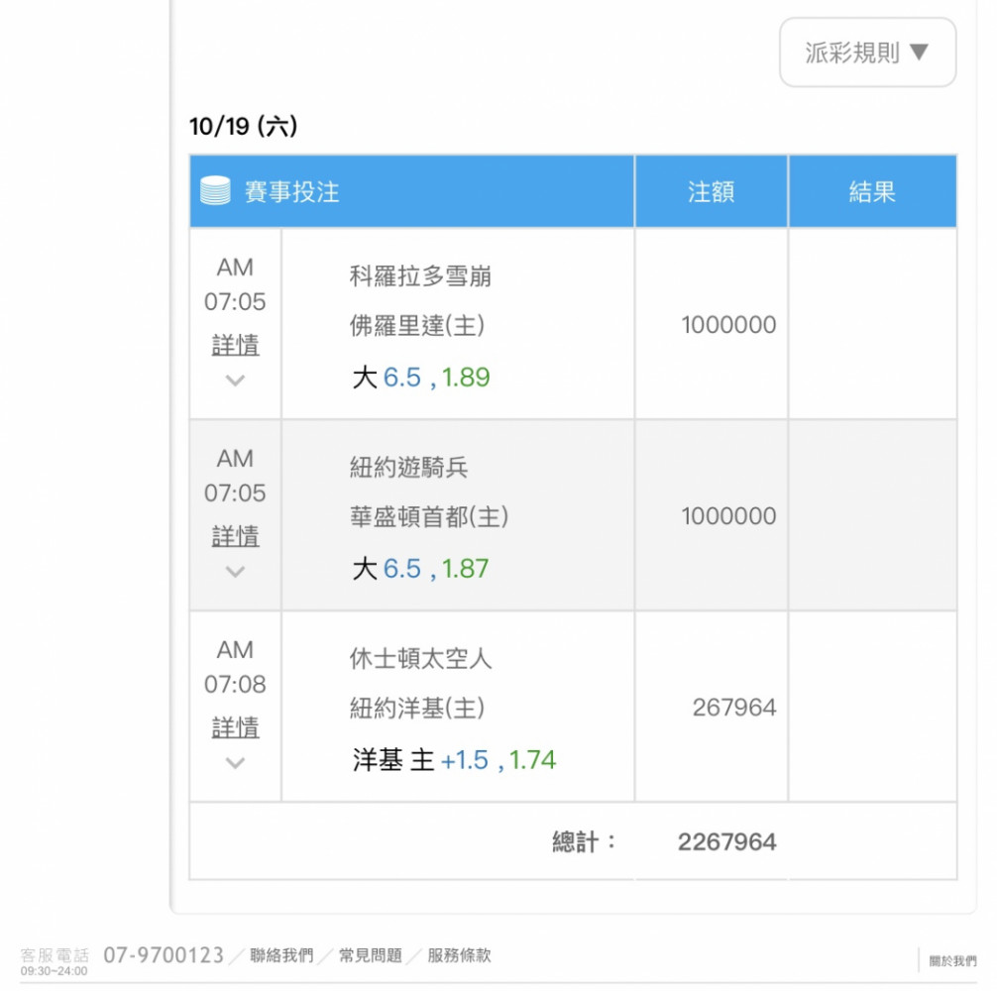Click the 關於我們 footer link

coord(952,961)
